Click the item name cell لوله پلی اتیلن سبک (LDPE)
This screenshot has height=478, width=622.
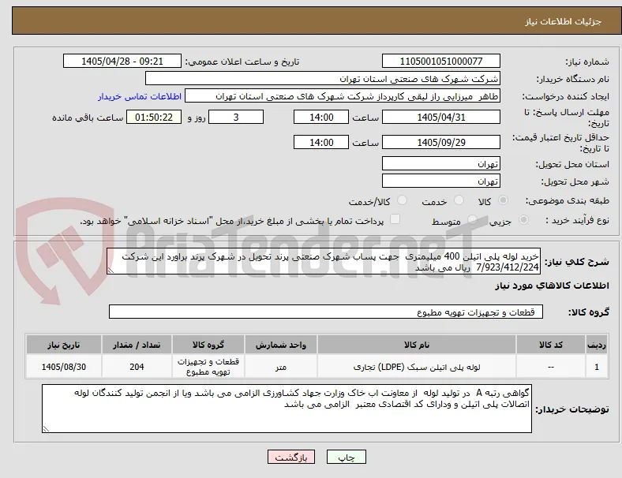click(x=417, y=367)
